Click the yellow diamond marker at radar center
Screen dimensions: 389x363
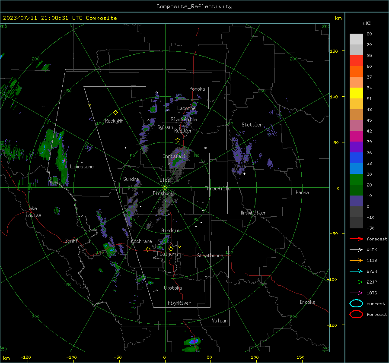pos(165,188)
